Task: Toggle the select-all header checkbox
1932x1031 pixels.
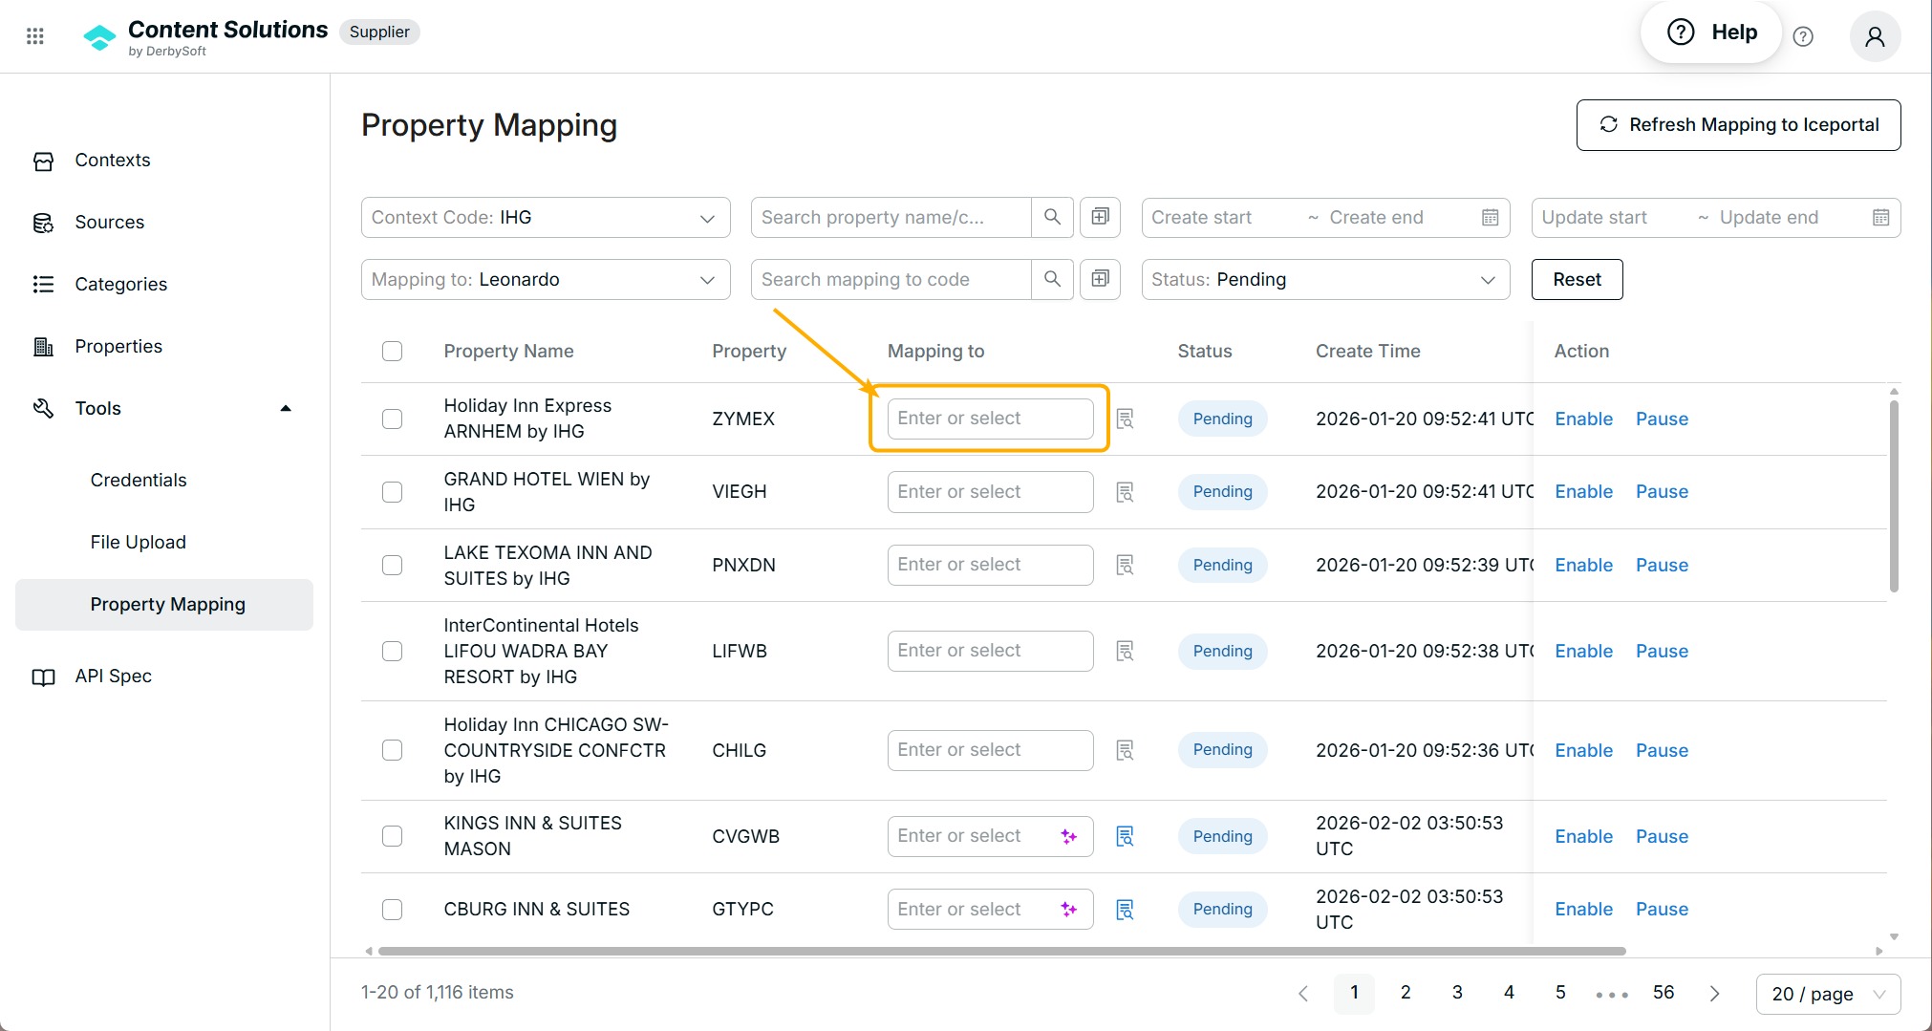Action: tap(392, 351)
